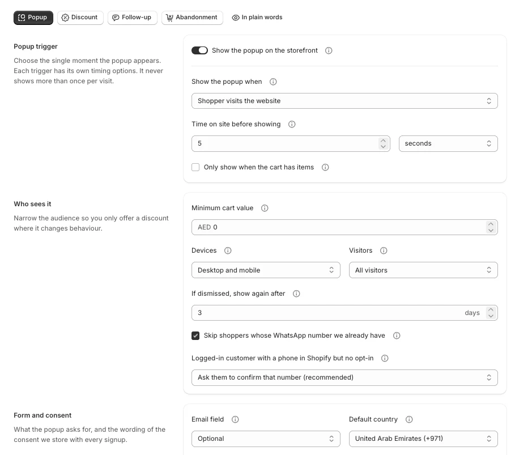Open the Follow-up tab
Viewport: 515px width, 455px height.
133,18
